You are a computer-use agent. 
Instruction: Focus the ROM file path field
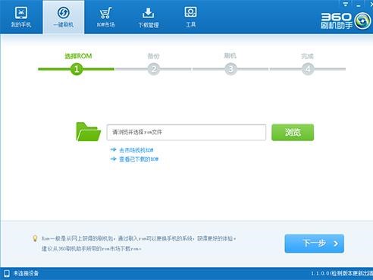(x=186, y=132)
